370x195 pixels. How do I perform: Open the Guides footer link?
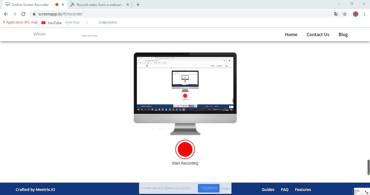pyautogui.click(x=268, y=190)
